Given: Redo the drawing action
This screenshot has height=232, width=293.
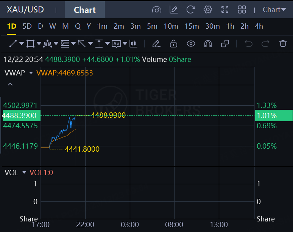Looking at the screenshot, I should [265, 44].
